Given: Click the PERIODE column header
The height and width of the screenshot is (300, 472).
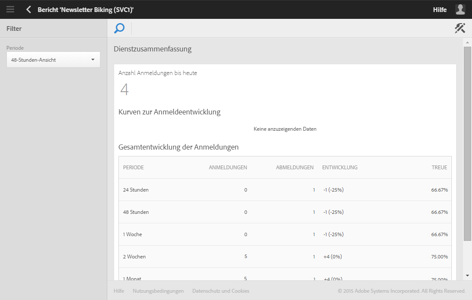Looking at the screenshot, I should pos(133,168).
